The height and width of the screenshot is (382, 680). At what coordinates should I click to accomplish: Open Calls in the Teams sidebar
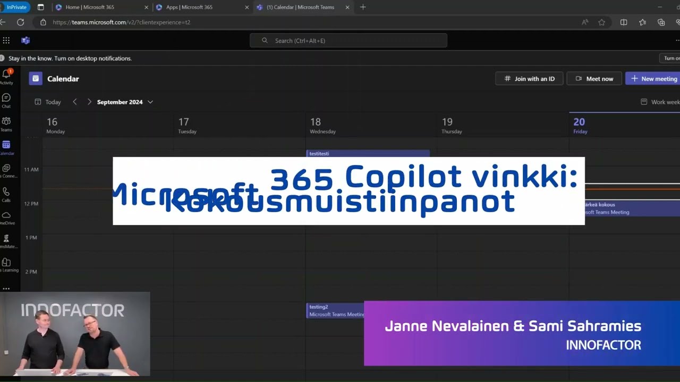pos(6,195)
